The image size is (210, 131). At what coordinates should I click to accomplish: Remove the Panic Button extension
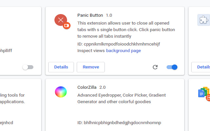click(91, 67)
